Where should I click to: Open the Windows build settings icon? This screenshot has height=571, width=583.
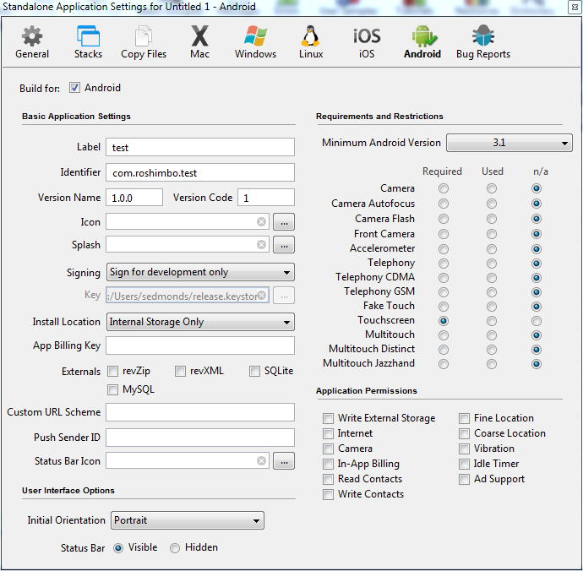click(x=255, y=38)
